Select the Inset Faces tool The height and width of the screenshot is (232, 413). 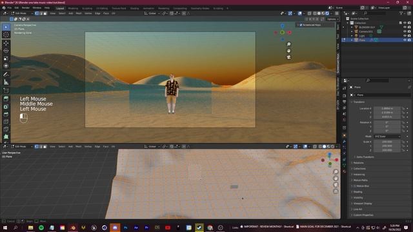(x=6, y=106)
